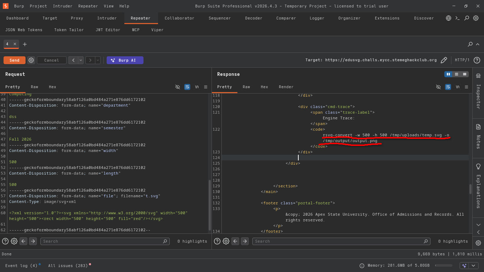Go to previous match in Request search

tap(23, 241)
